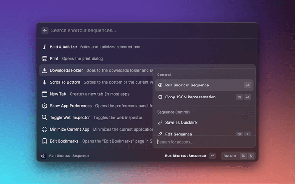Click the 'Sequence Controls' section header
This screenshot has height=184, width=295.
click(x=173, y=112)
